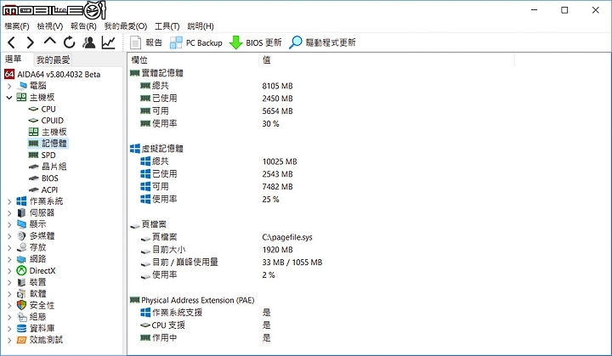Screen dimensions: 612x356
Task: Click the 組態 configuration icon
Action: click(x=21, y=317)
